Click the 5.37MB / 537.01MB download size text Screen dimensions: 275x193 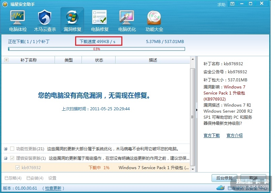[x=165, y=42]
